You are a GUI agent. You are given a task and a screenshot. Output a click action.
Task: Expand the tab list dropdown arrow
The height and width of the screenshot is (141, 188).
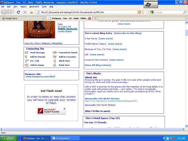pyautogui.click(x=186, y=18)
